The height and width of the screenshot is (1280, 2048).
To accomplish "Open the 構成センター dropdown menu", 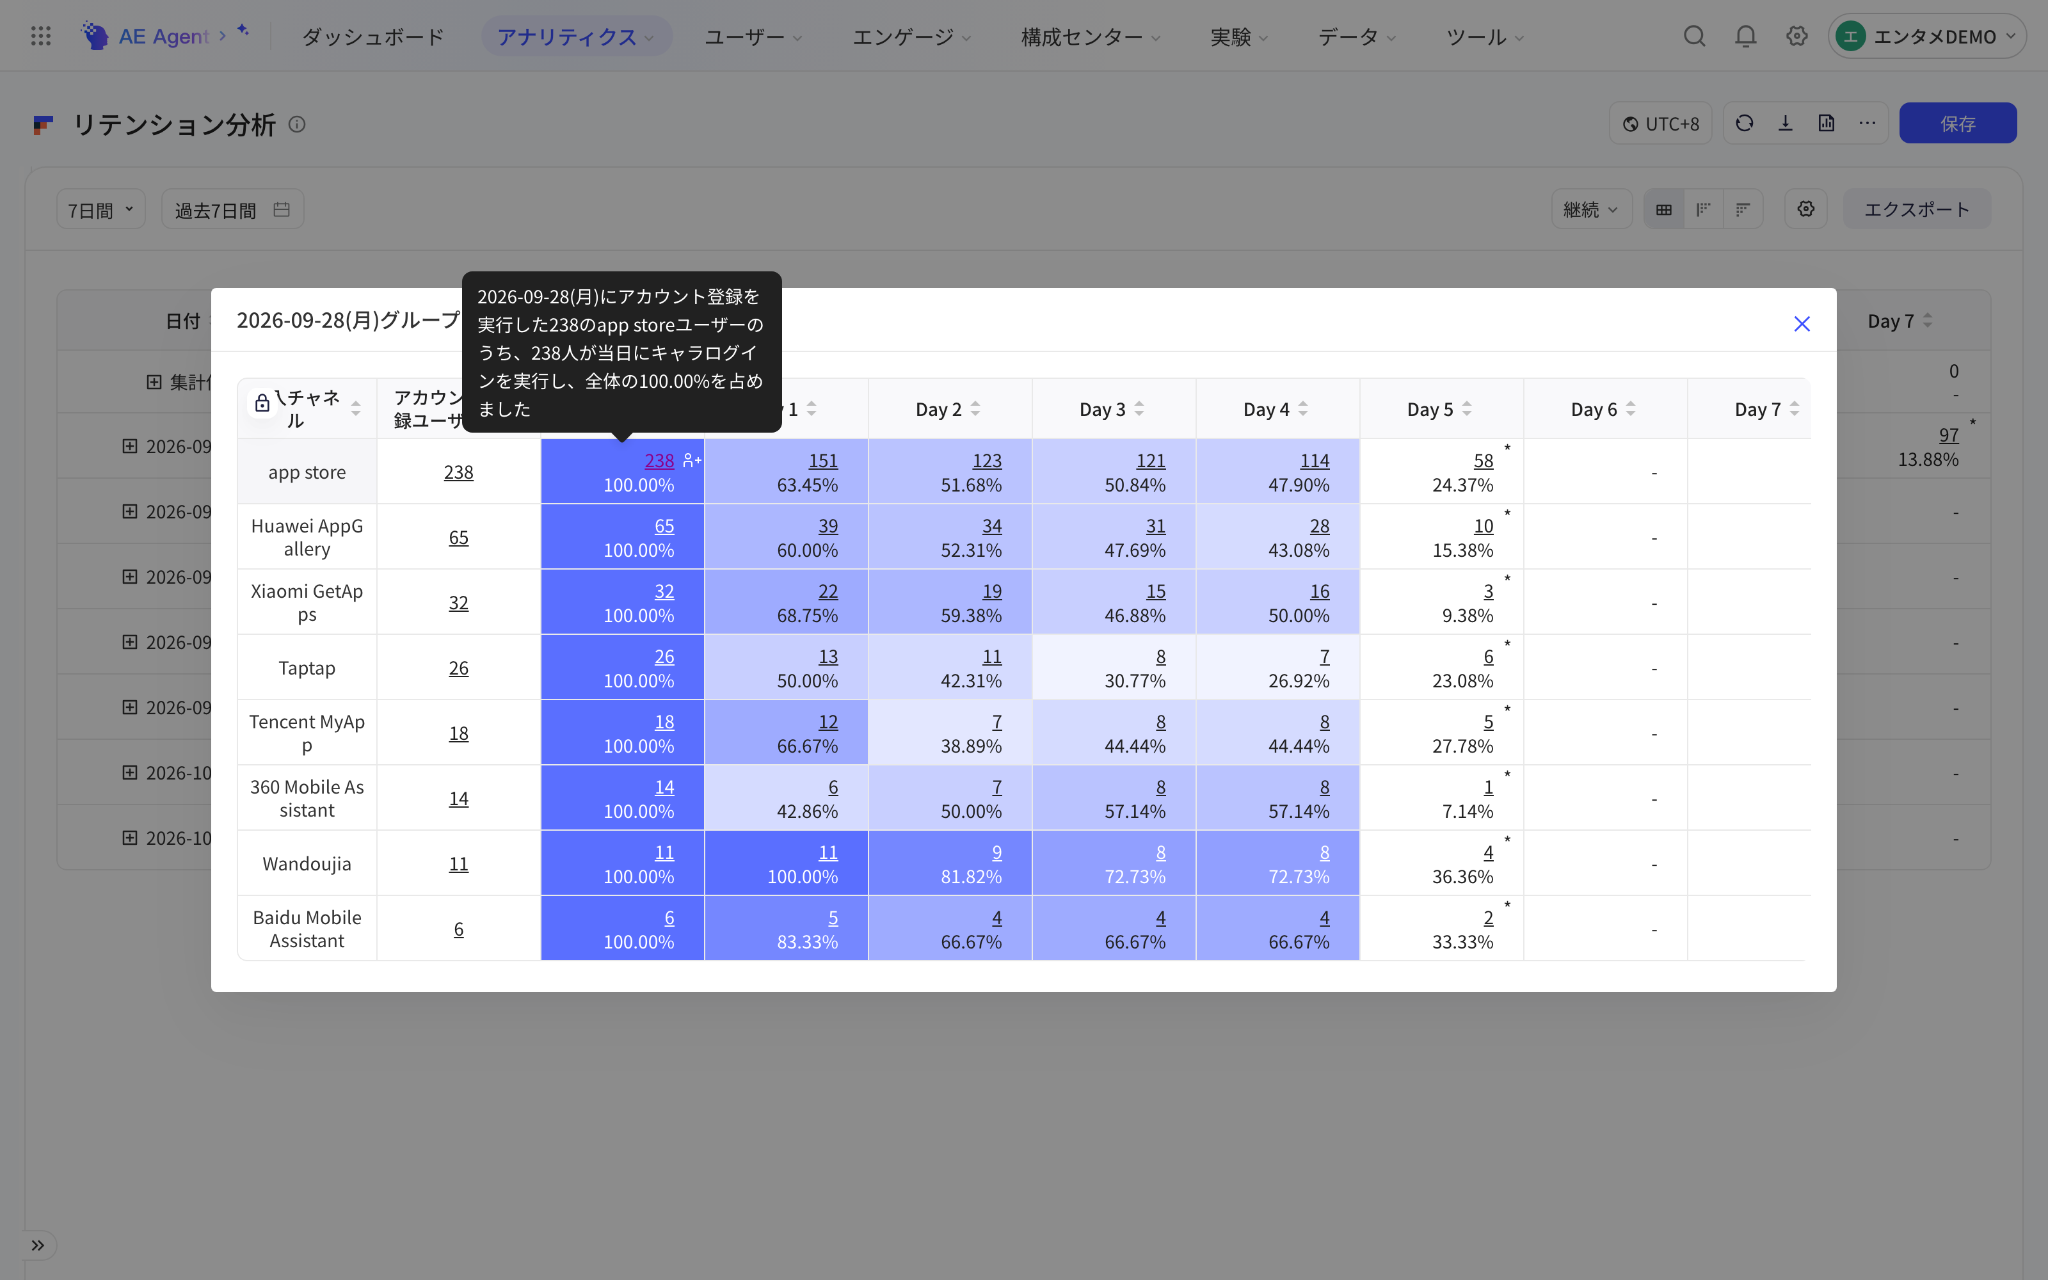I will (1091, 36).
